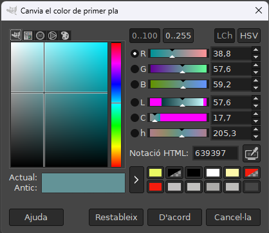
Task: Increase the R value 38,8
Action: click(255, 50)
